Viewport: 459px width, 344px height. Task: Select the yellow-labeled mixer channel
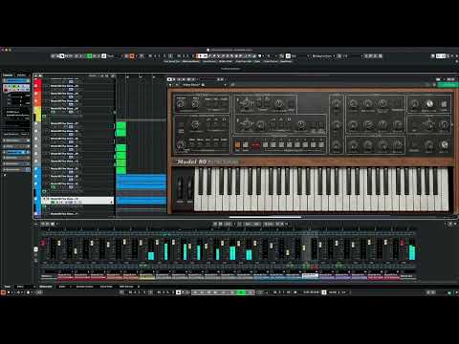click(x=146, y=276)
